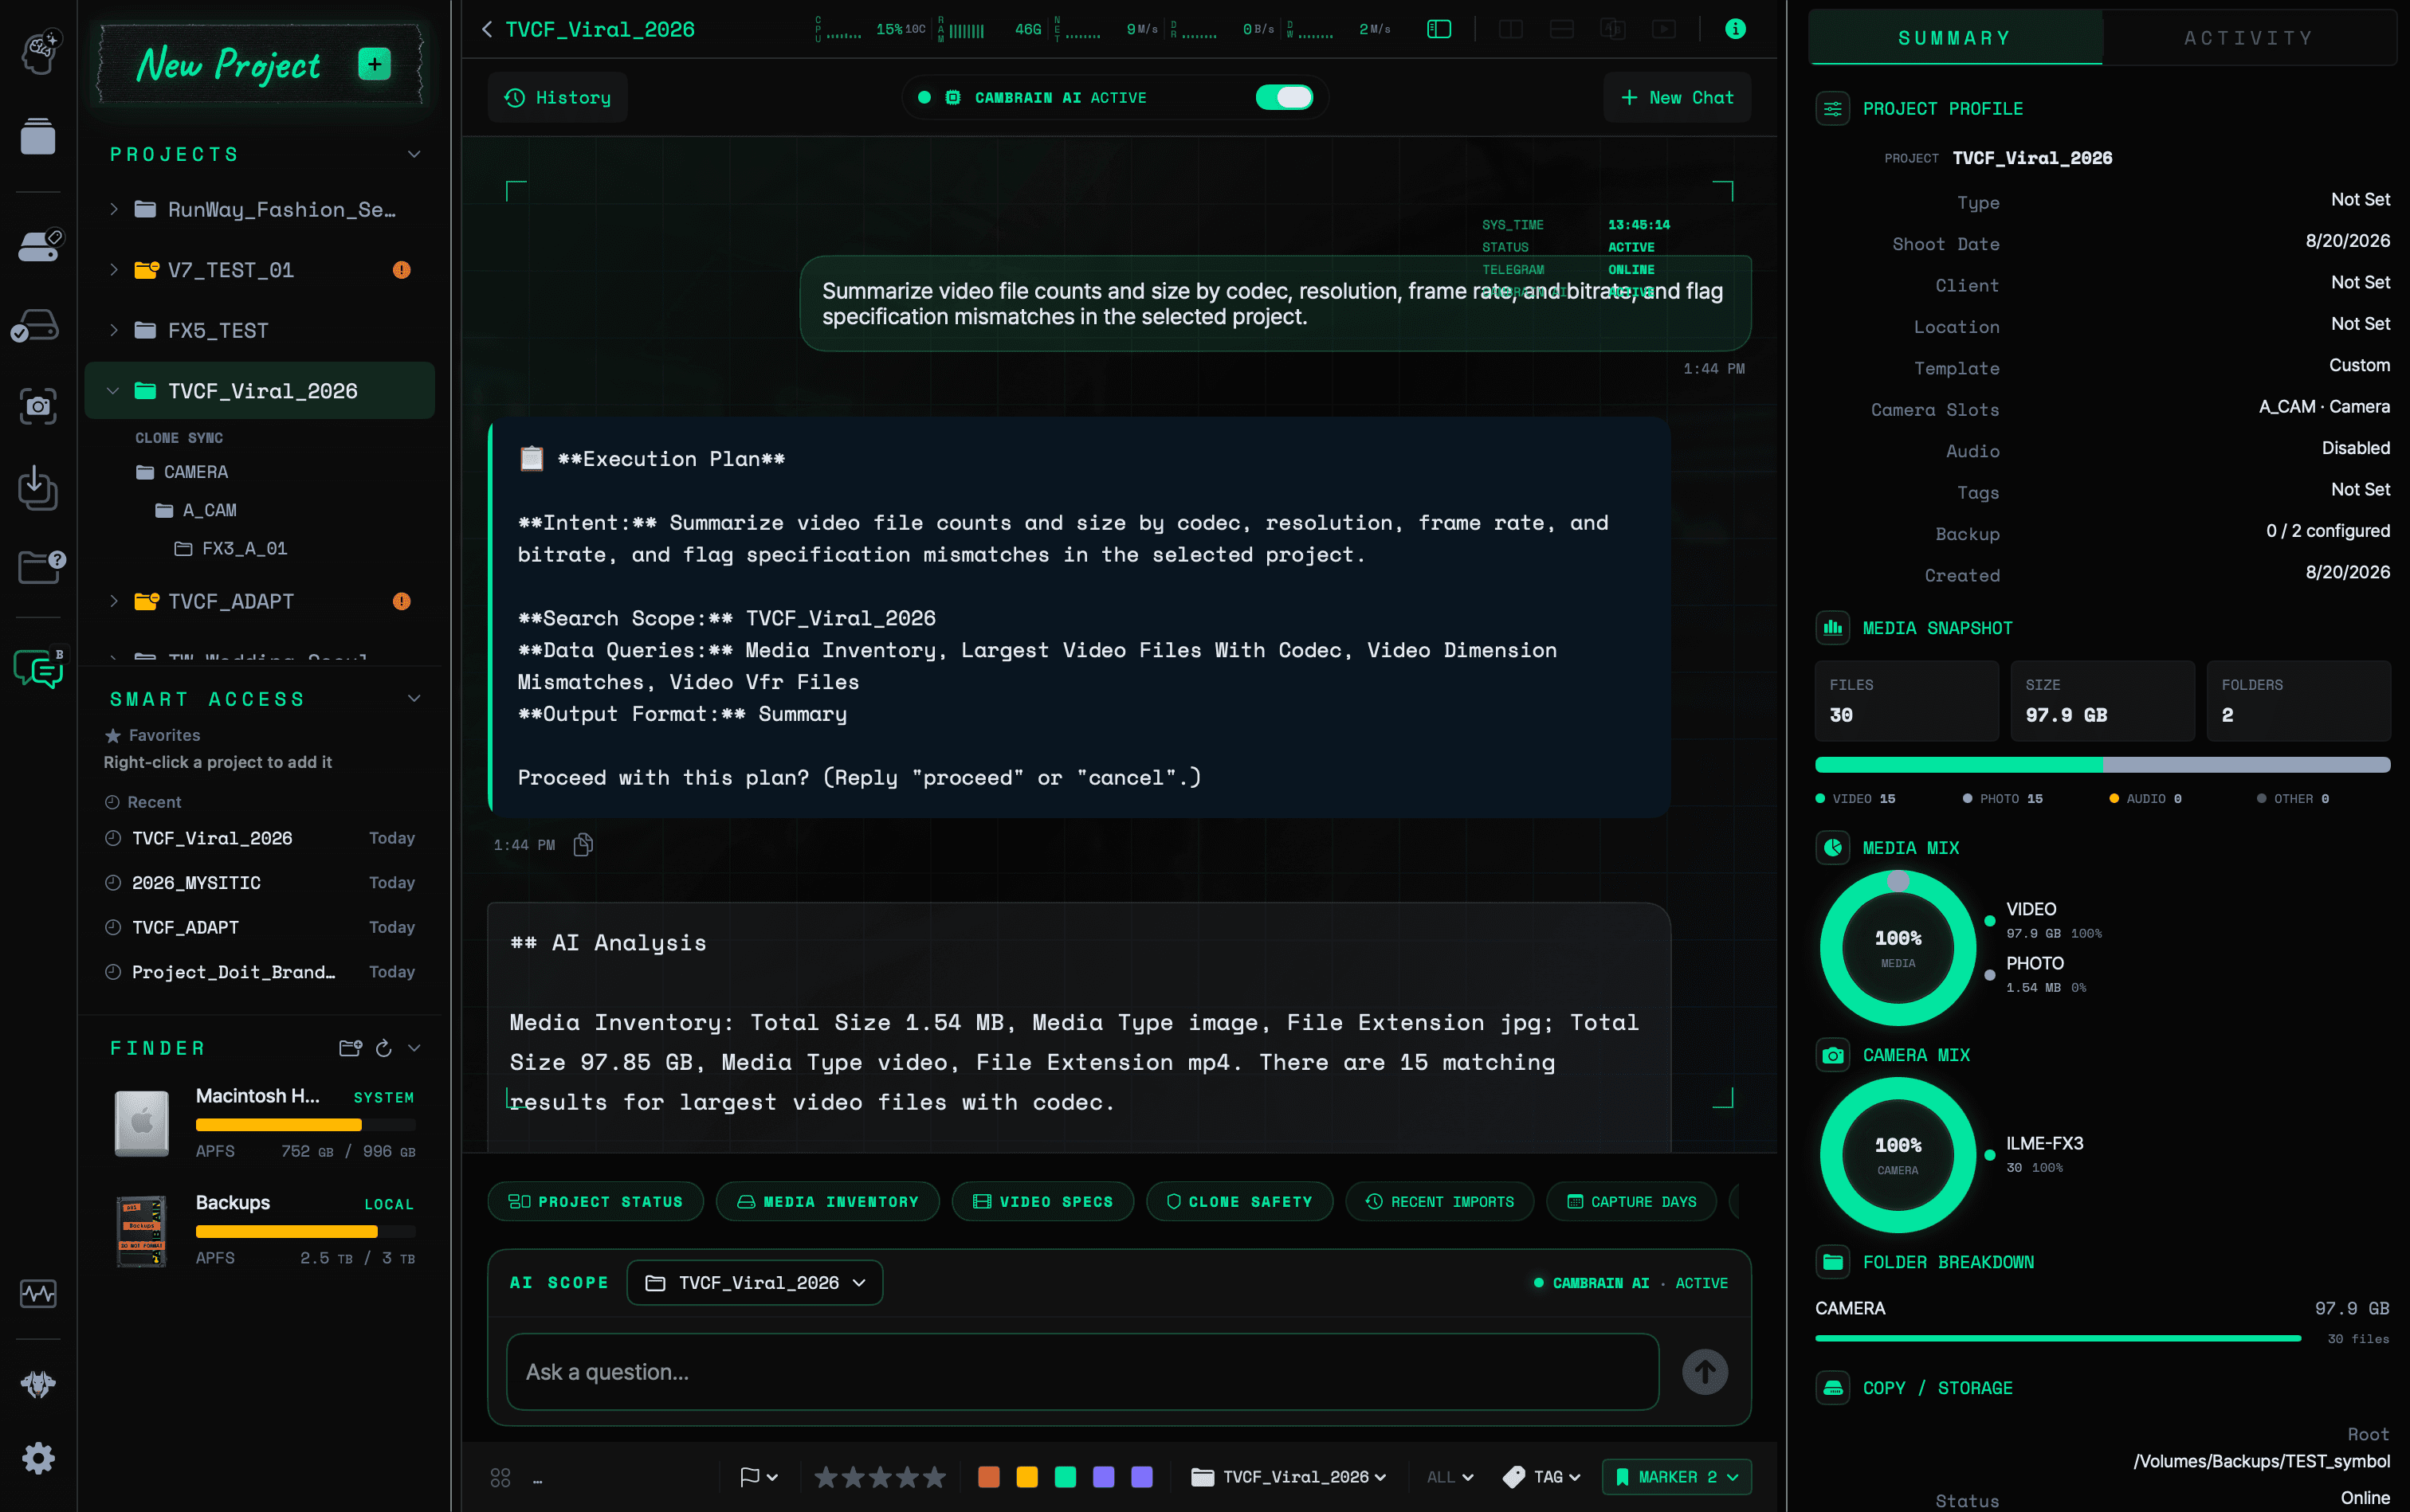Viewport: 2410px width, 1512px height.
Task: Click the Ask a question input field
Action: 1082,1372
